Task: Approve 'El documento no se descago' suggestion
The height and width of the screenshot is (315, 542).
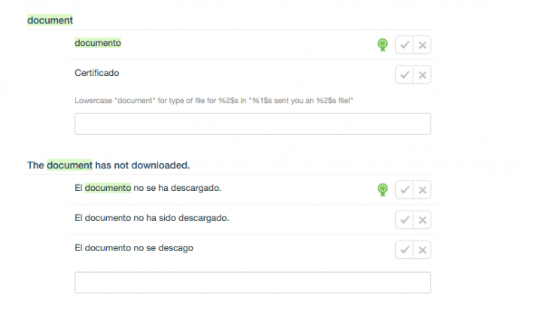Action: [405, 250]
